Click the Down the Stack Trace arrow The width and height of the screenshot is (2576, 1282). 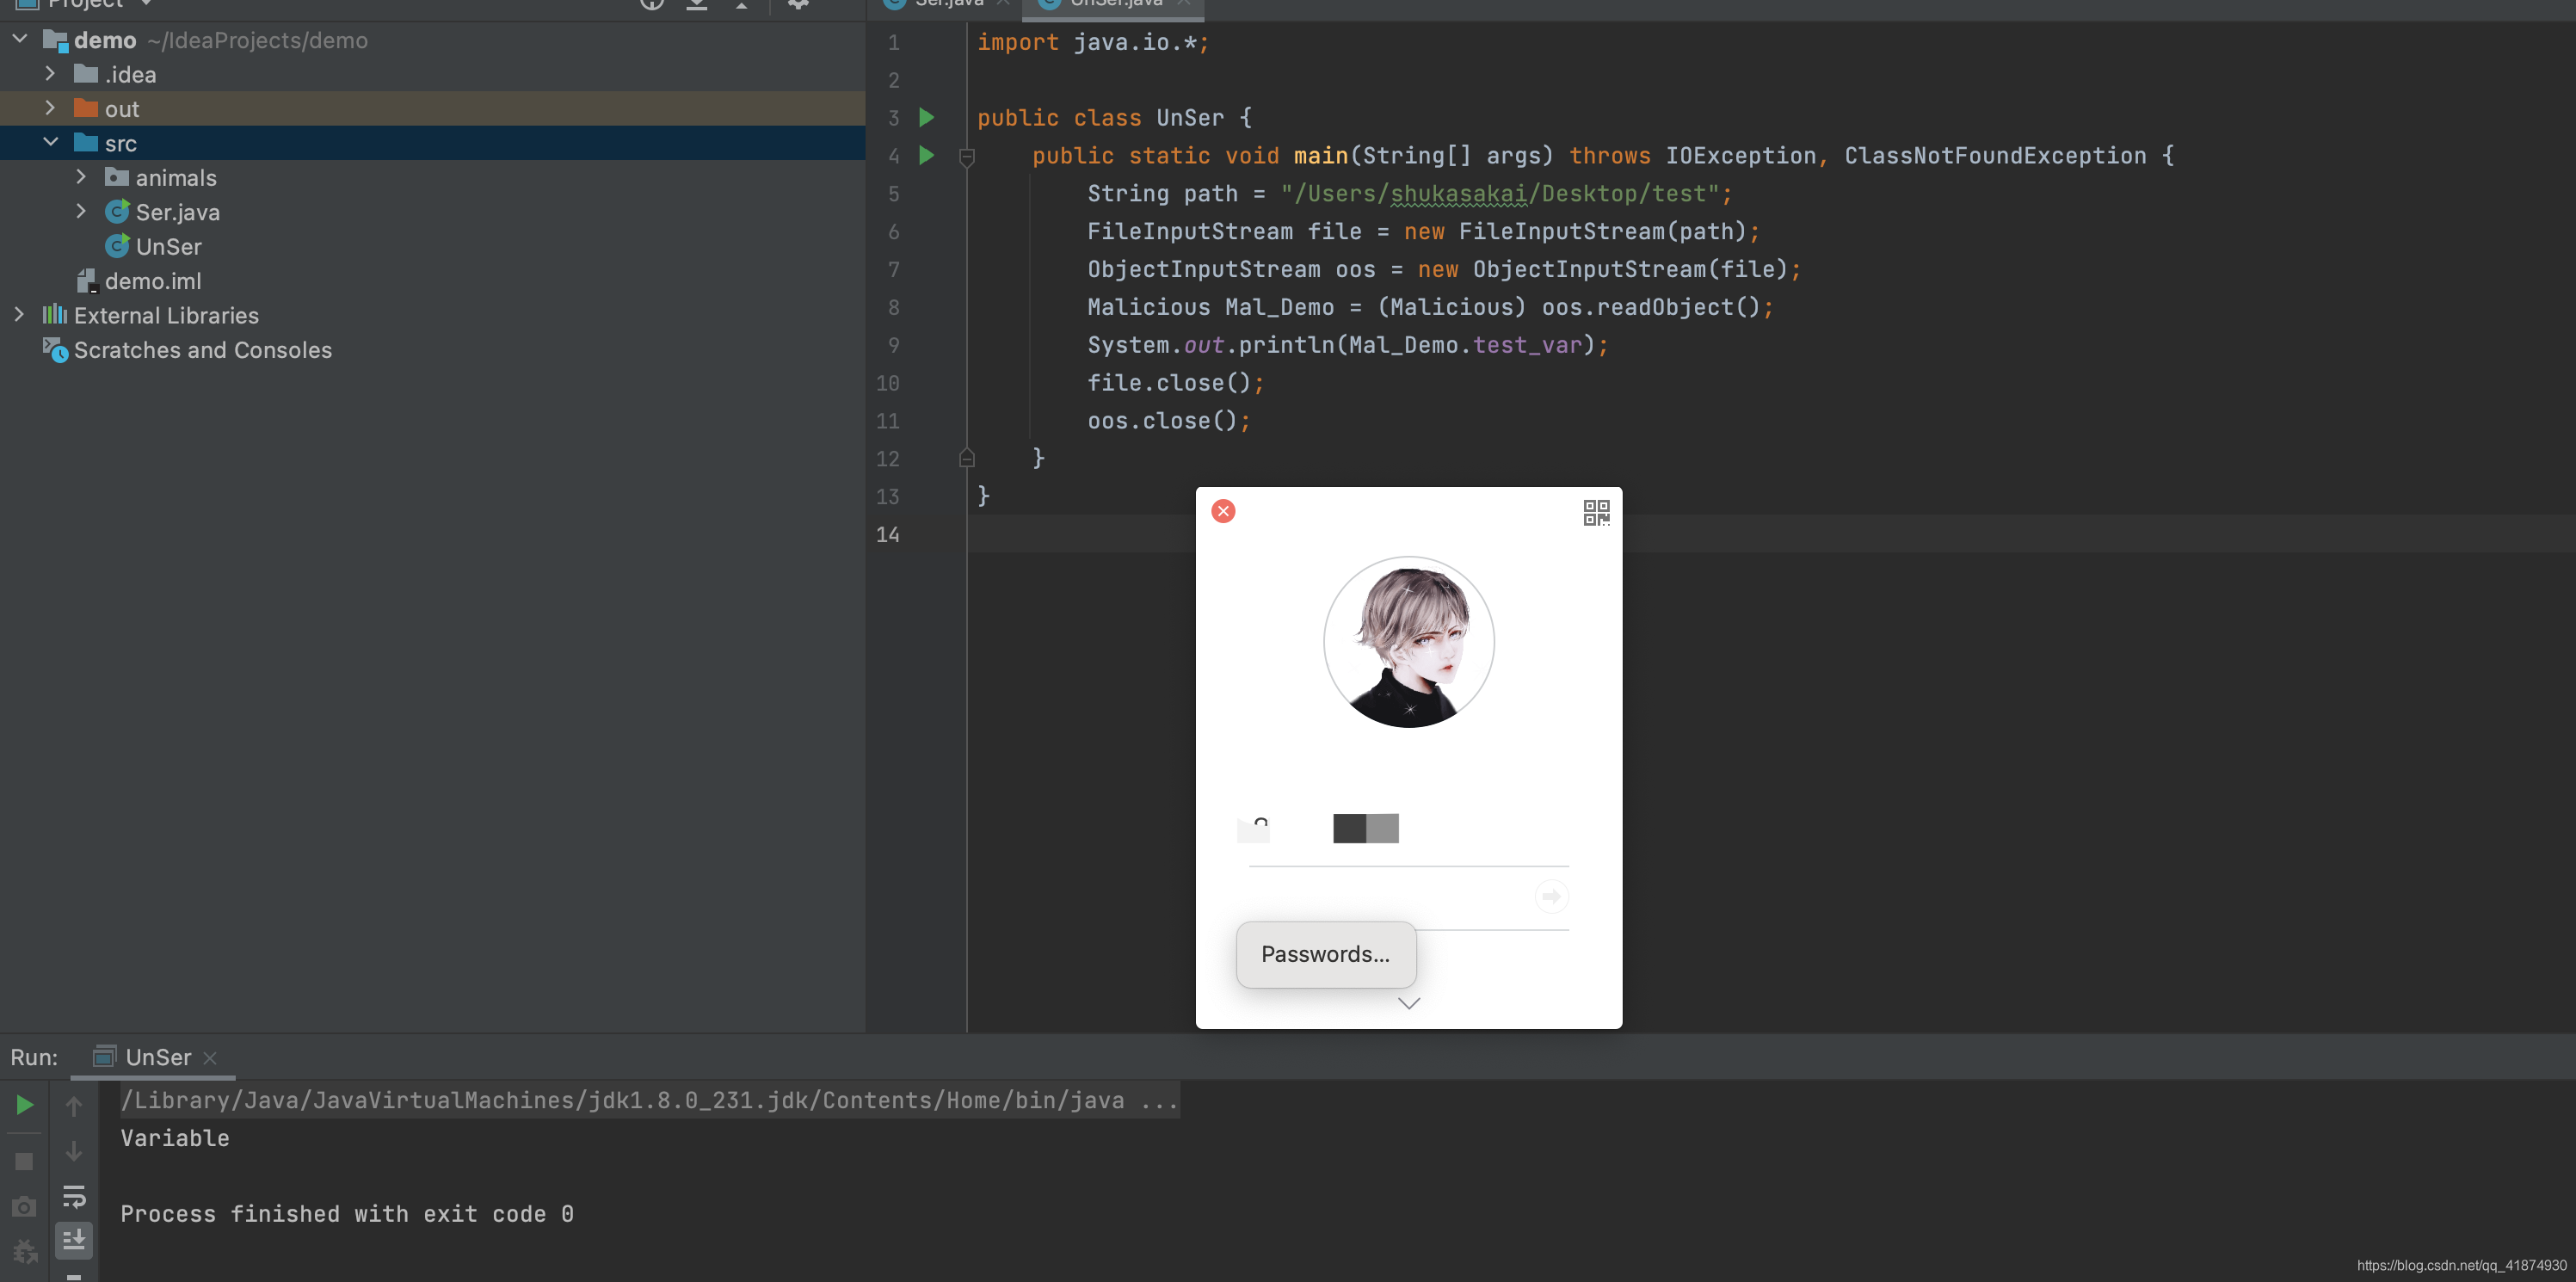point(74,1152)
